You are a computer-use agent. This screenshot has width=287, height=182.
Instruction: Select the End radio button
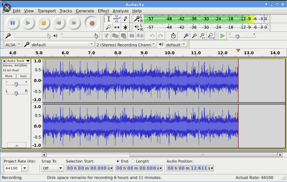pyautogui.click(x=118, y=161)
